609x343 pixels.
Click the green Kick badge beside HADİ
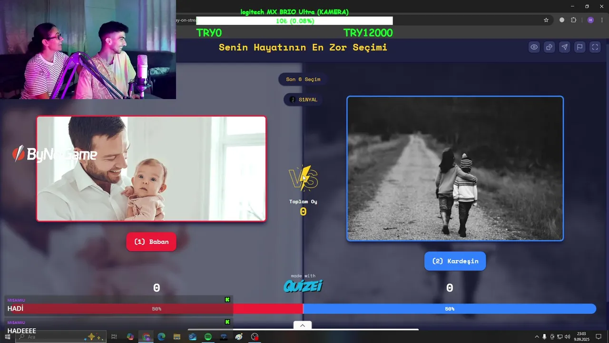[227, 300]
